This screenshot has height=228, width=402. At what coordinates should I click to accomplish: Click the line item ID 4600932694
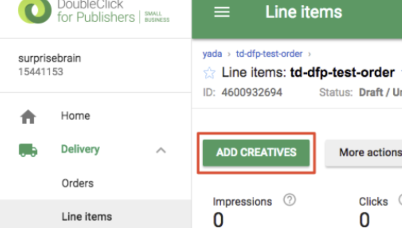click(252, 92)
